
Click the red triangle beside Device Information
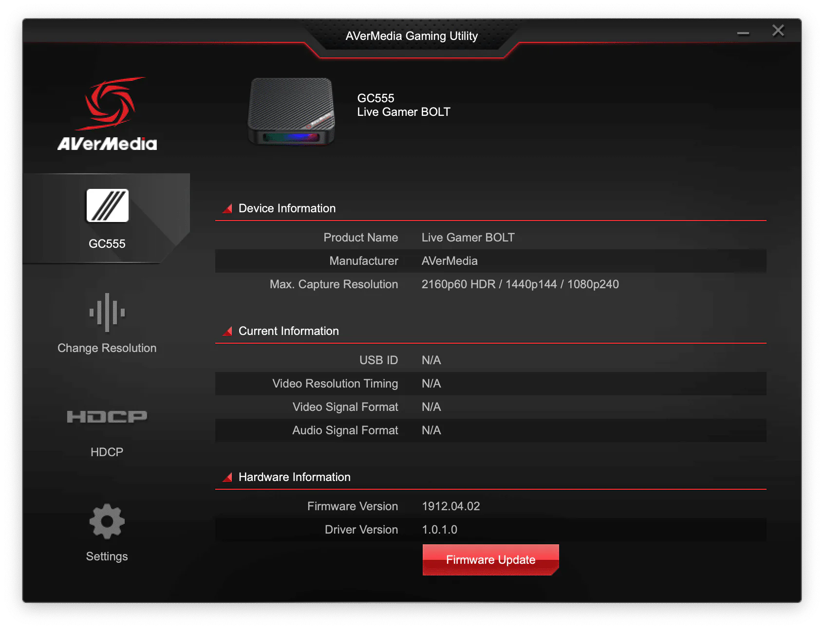click(x=227, y=208)
